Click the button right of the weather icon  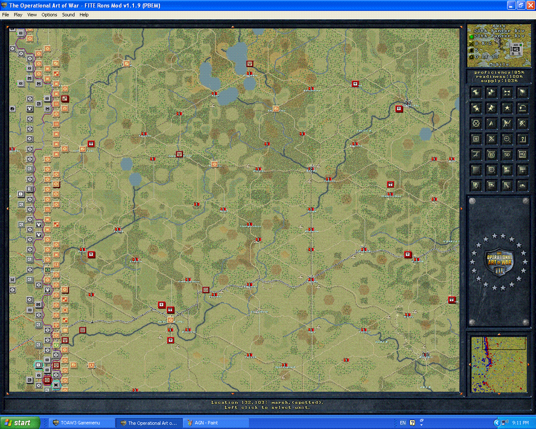tap(522, 170)
